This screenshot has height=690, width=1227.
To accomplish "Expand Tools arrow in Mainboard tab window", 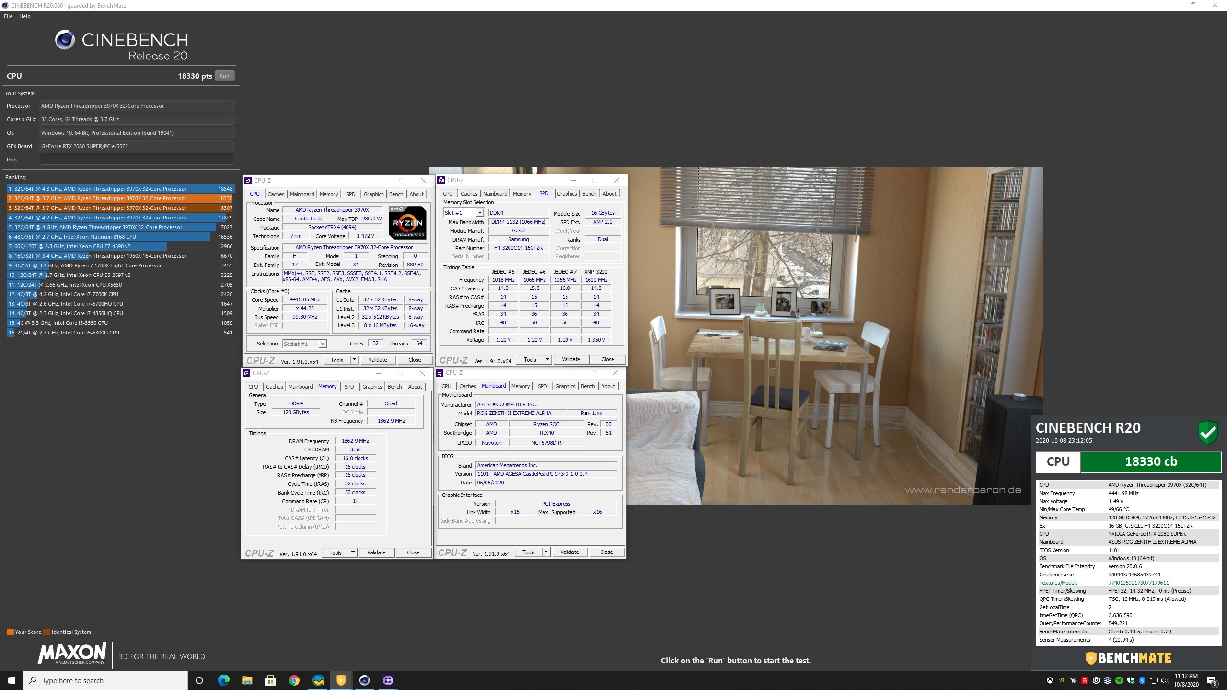I will (x=546, y=552).
